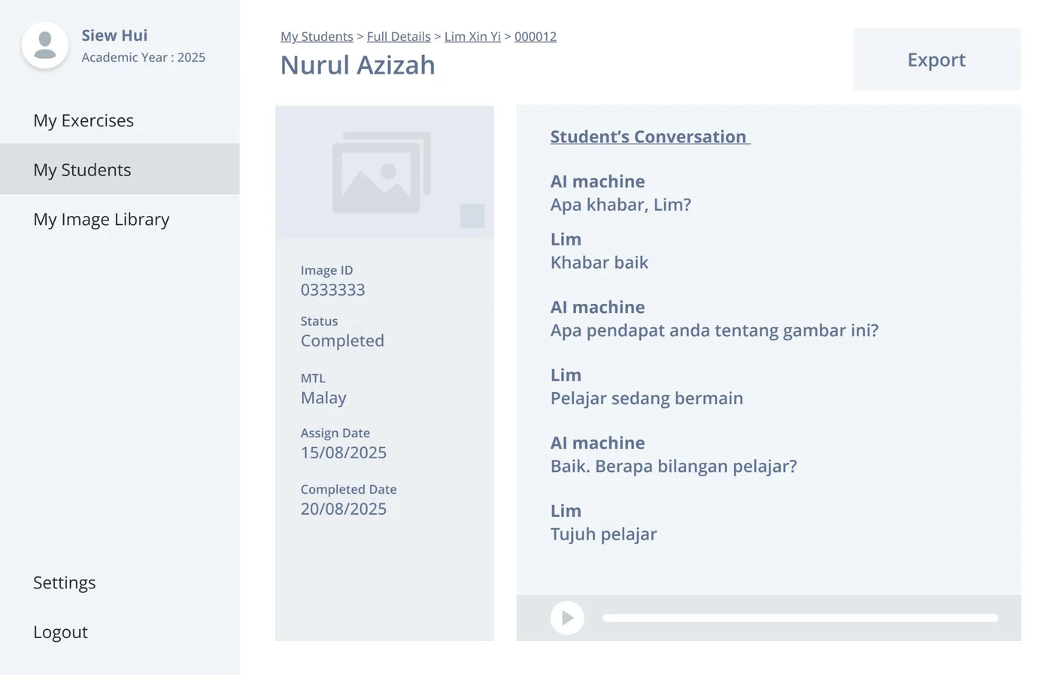Screen dimensions: 1053x675
Task: Go to Settings
Action: (x=65, y=582)
